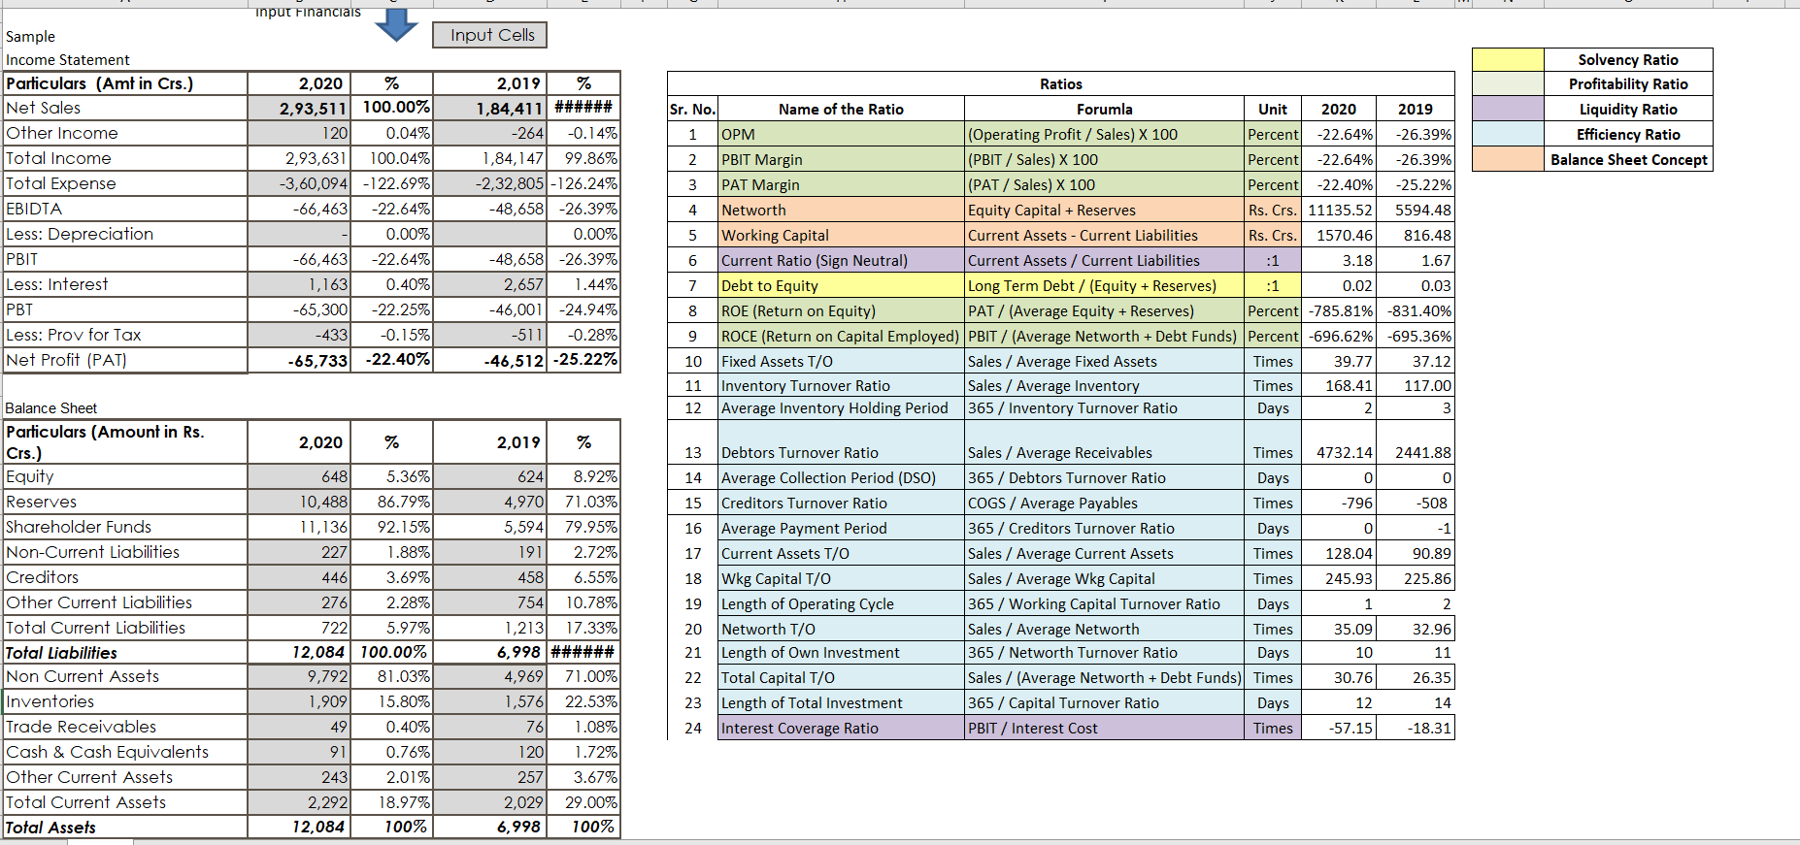Click the PAT Margin ratio name

coord(841,184)
